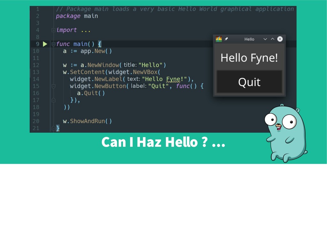Click the fold end marker on line 21
The image size is (327, 246).
click(53, 128)
